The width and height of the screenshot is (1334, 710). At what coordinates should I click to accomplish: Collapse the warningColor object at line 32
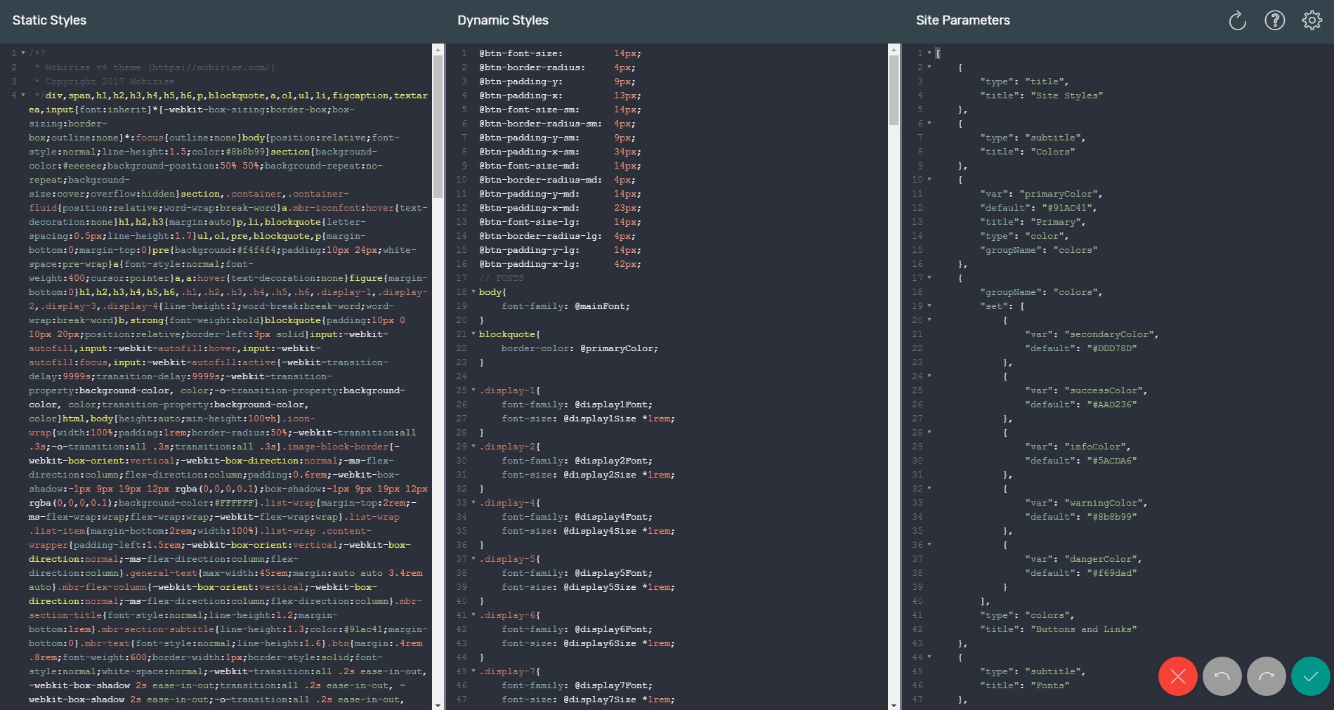pos(929,488)
